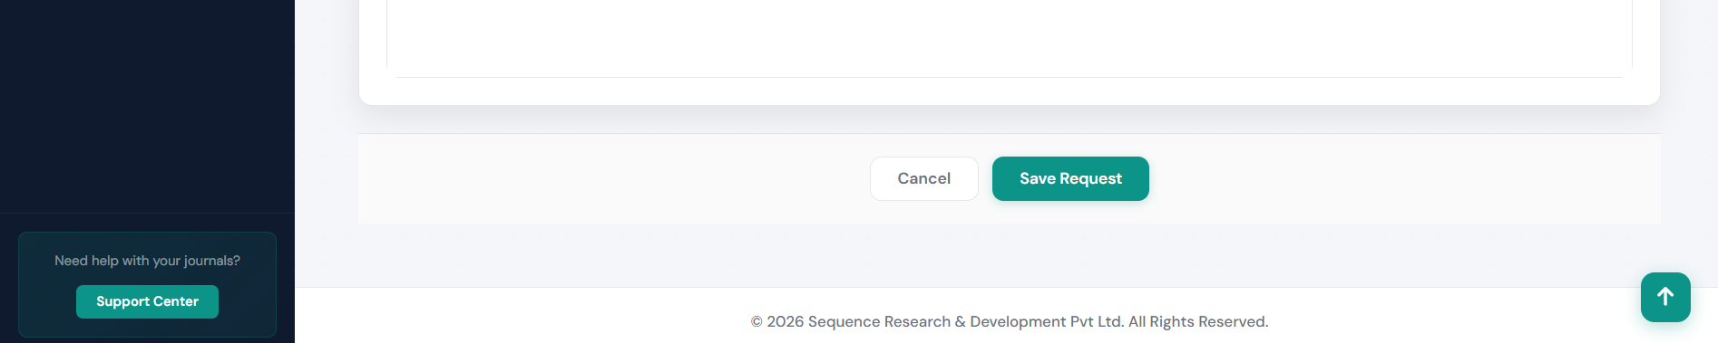Click the 2026 year in footer

[x=786, y=321]
